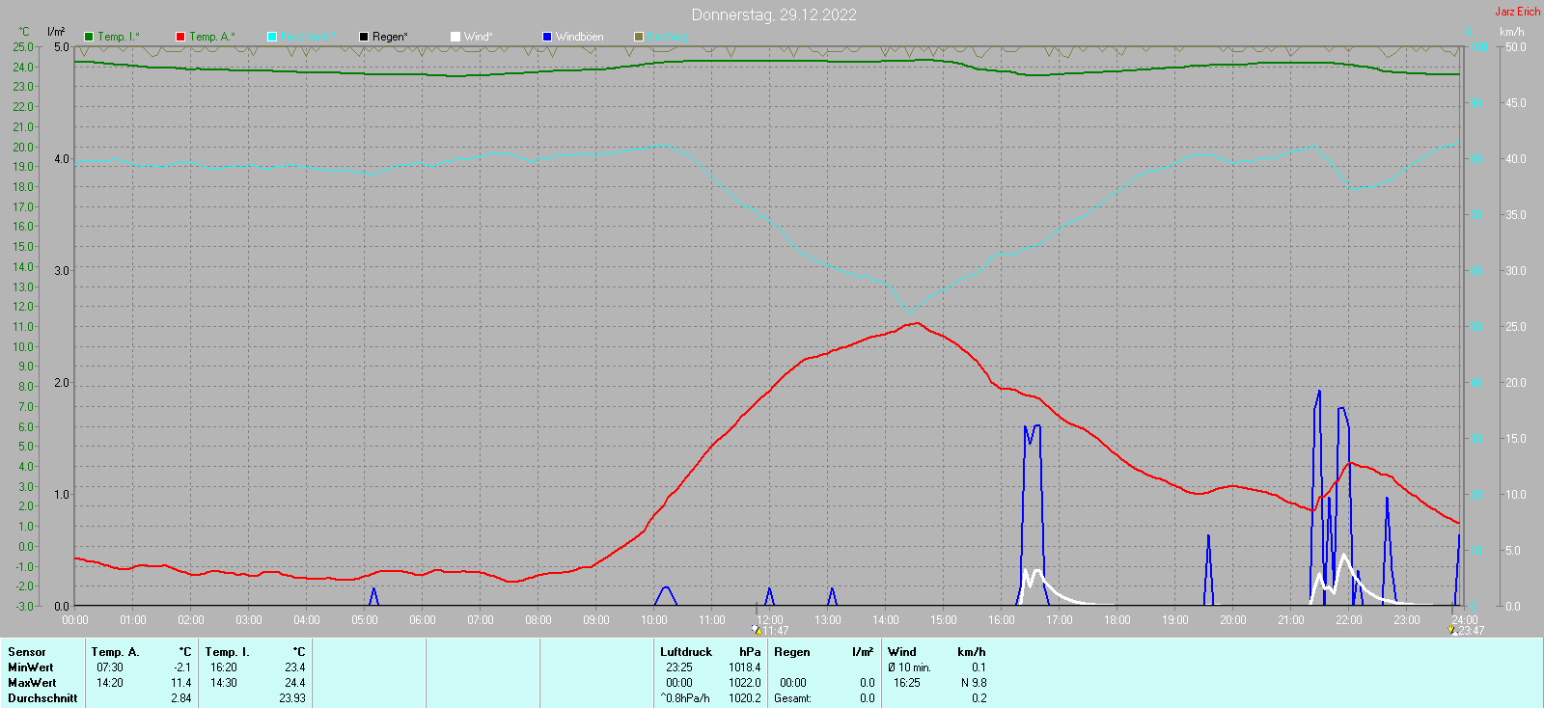Click the 'Temp. A.' table column header
The image size is (1544, 708).
coord(116,652)
